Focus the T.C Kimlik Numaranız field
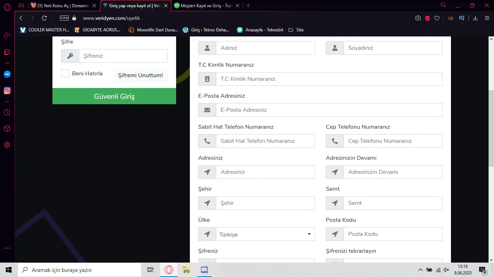The height and width of the screenshot is (277, 494). pos(329,79)
